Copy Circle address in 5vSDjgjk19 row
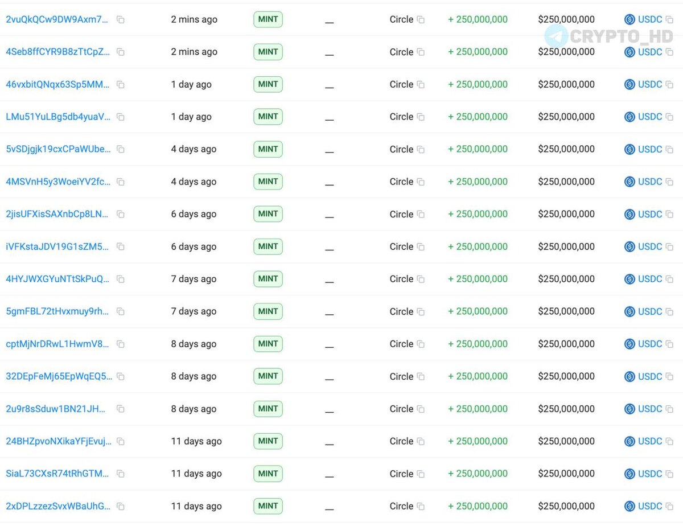 [421, 149]
